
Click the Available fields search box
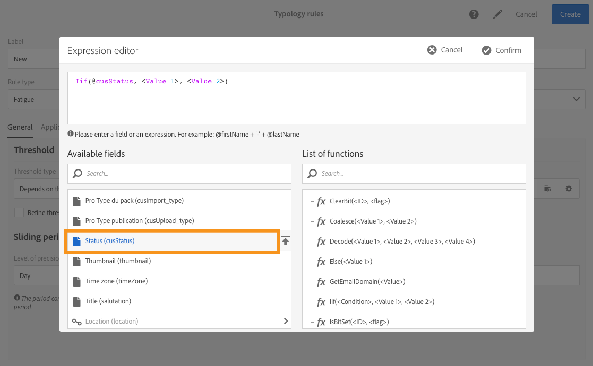[x=179, y=174]
